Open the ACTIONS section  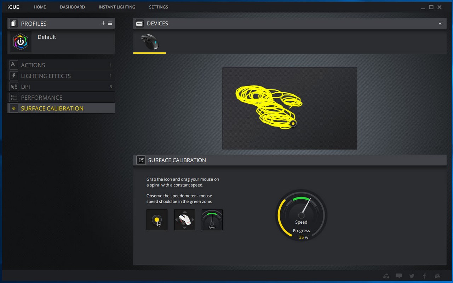(61, 65)
